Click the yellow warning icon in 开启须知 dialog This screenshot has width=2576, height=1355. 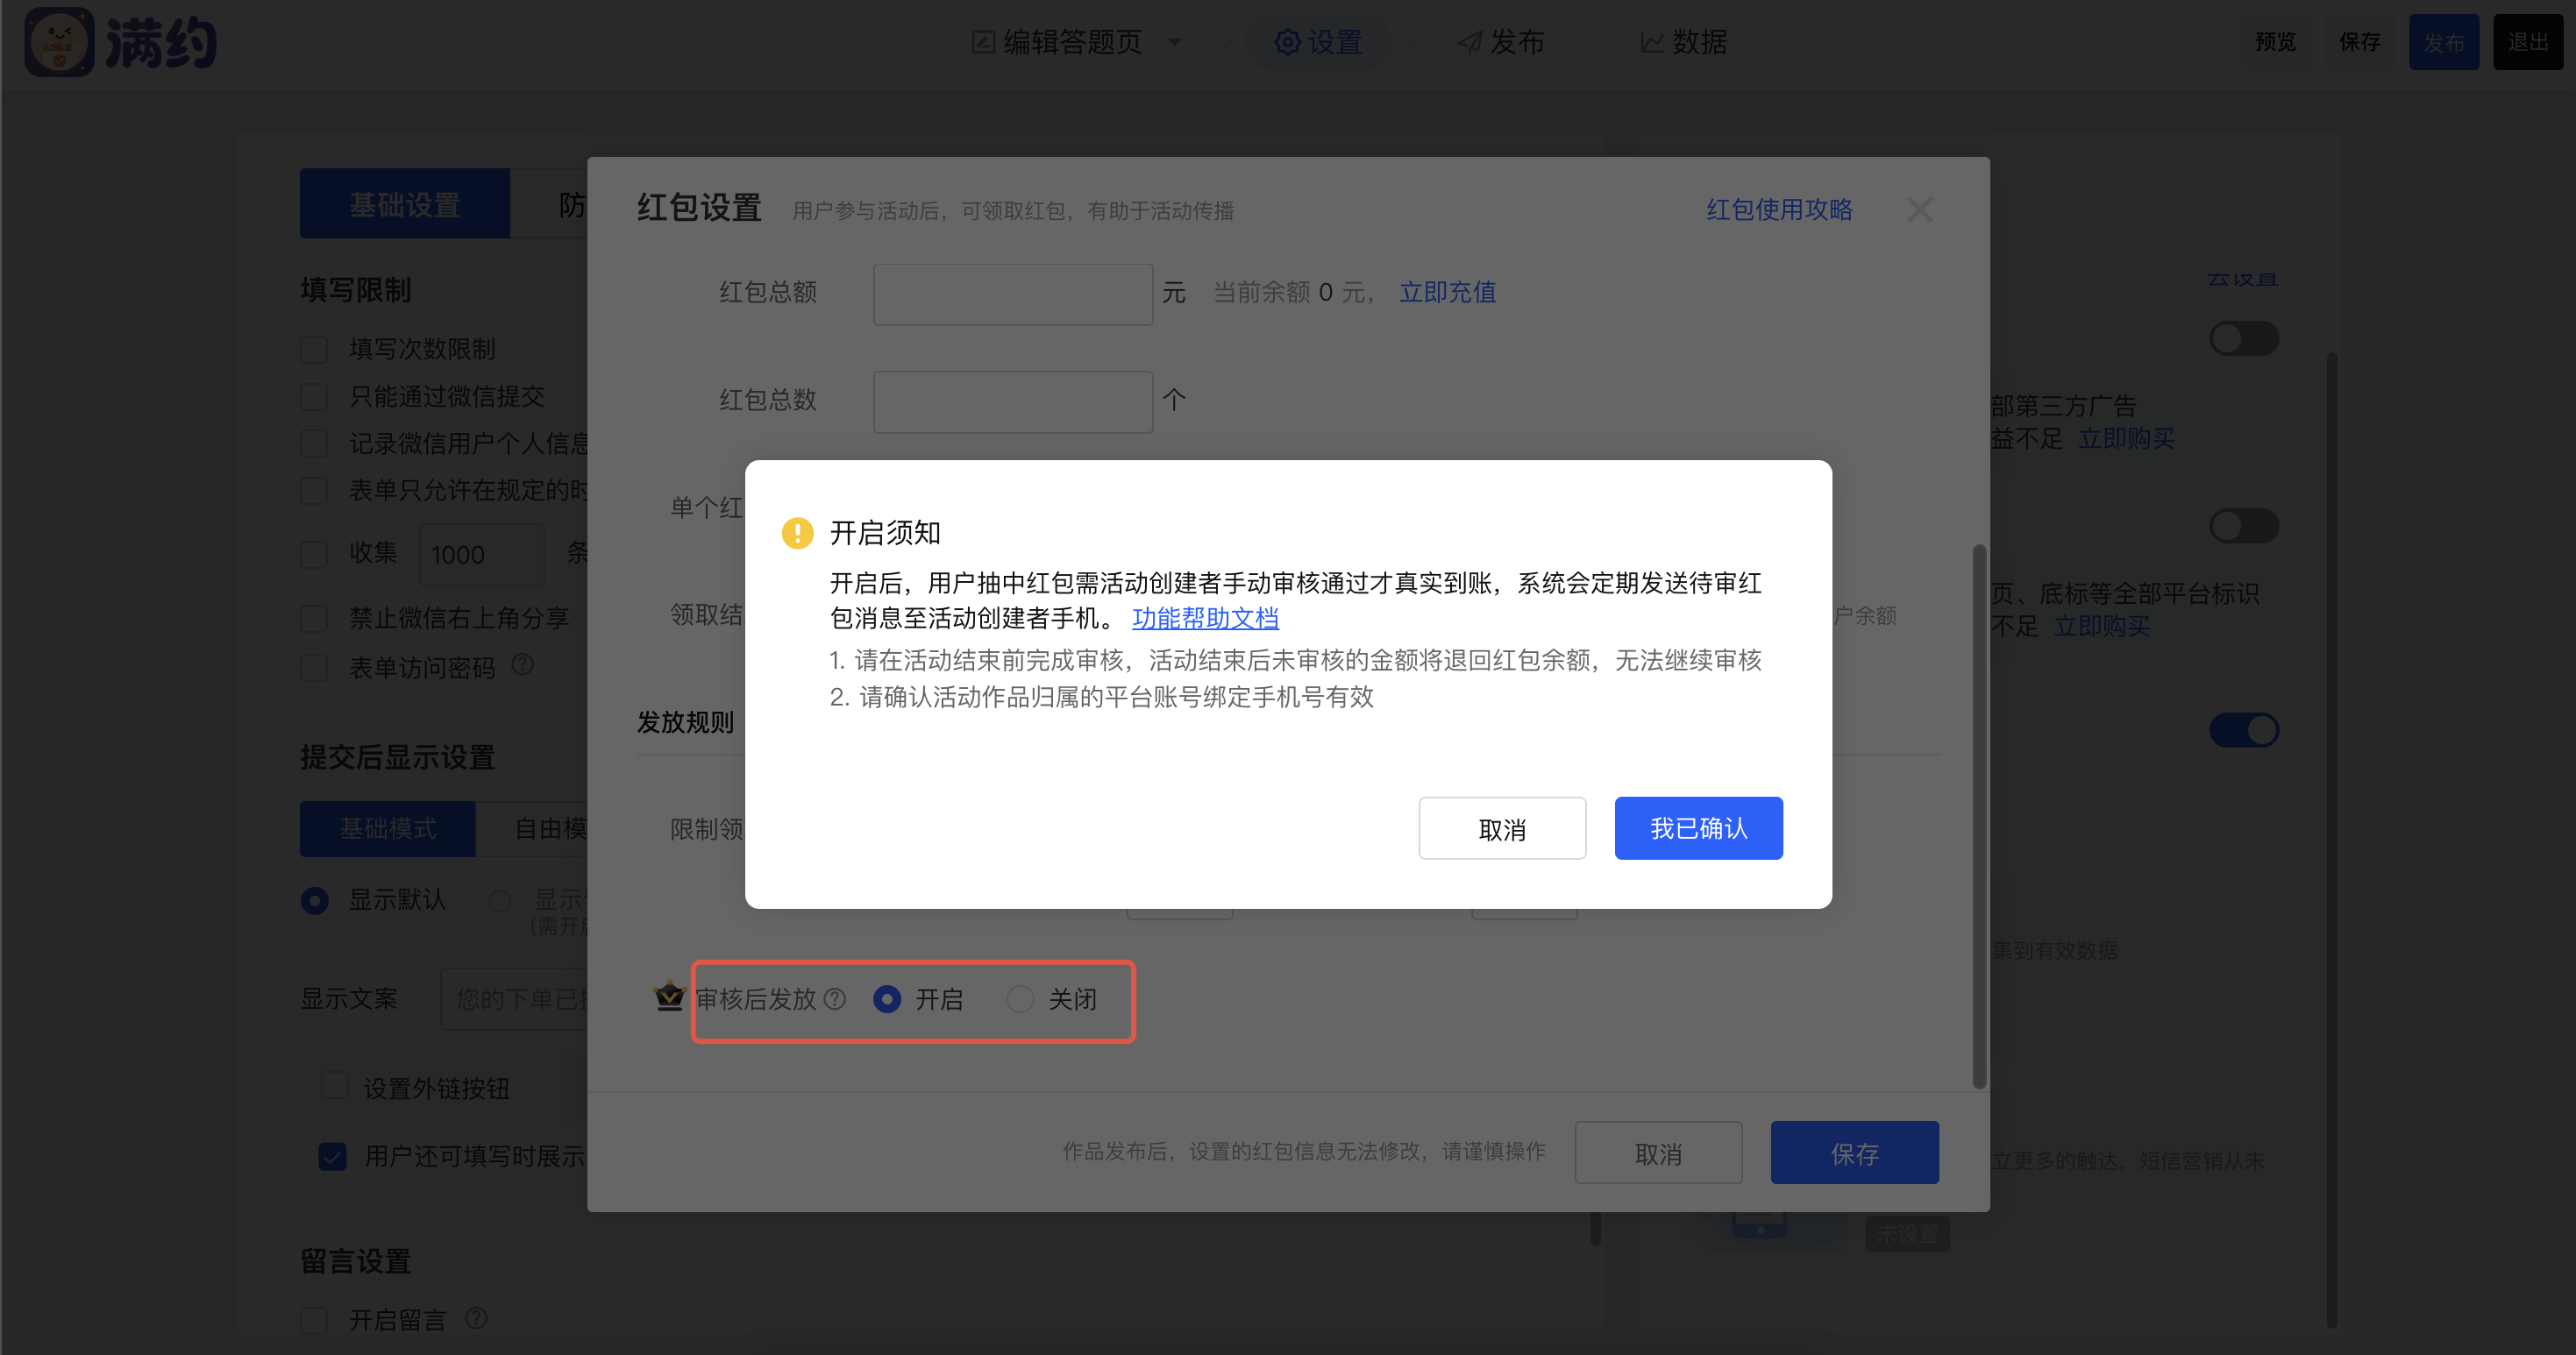[x=797, y=533]
